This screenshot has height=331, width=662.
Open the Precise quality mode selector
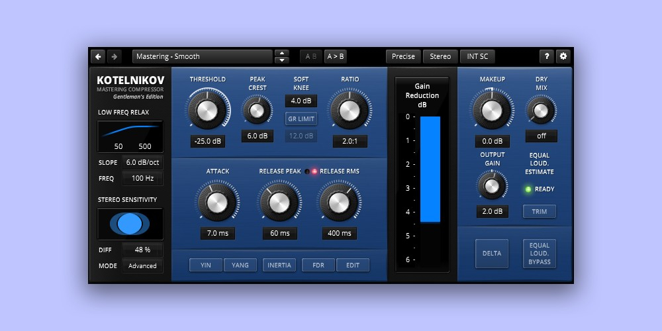click(403, 56)
